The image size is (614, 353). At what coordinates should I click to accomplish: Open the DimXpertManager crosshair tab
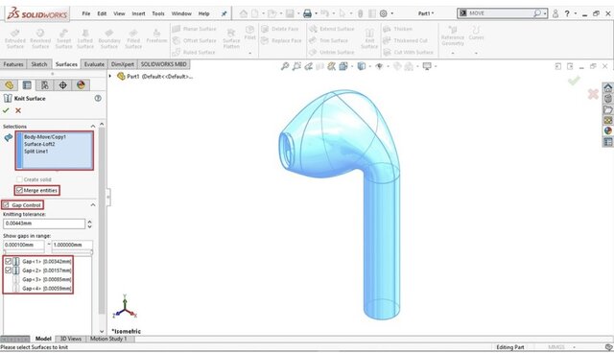pos(62,85)
